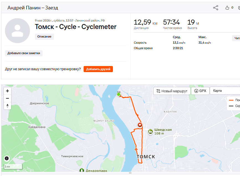This screenshot has height=176, width=240.
Task: Toggle the grey speed legend line
Action: point(231,106)
